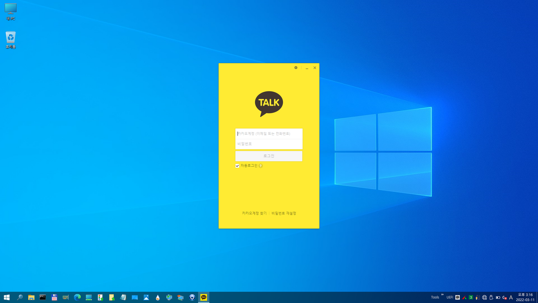Click the UEFI tray label
The height and width of the screenshot is (303, 538).
[x=450, y=297]
